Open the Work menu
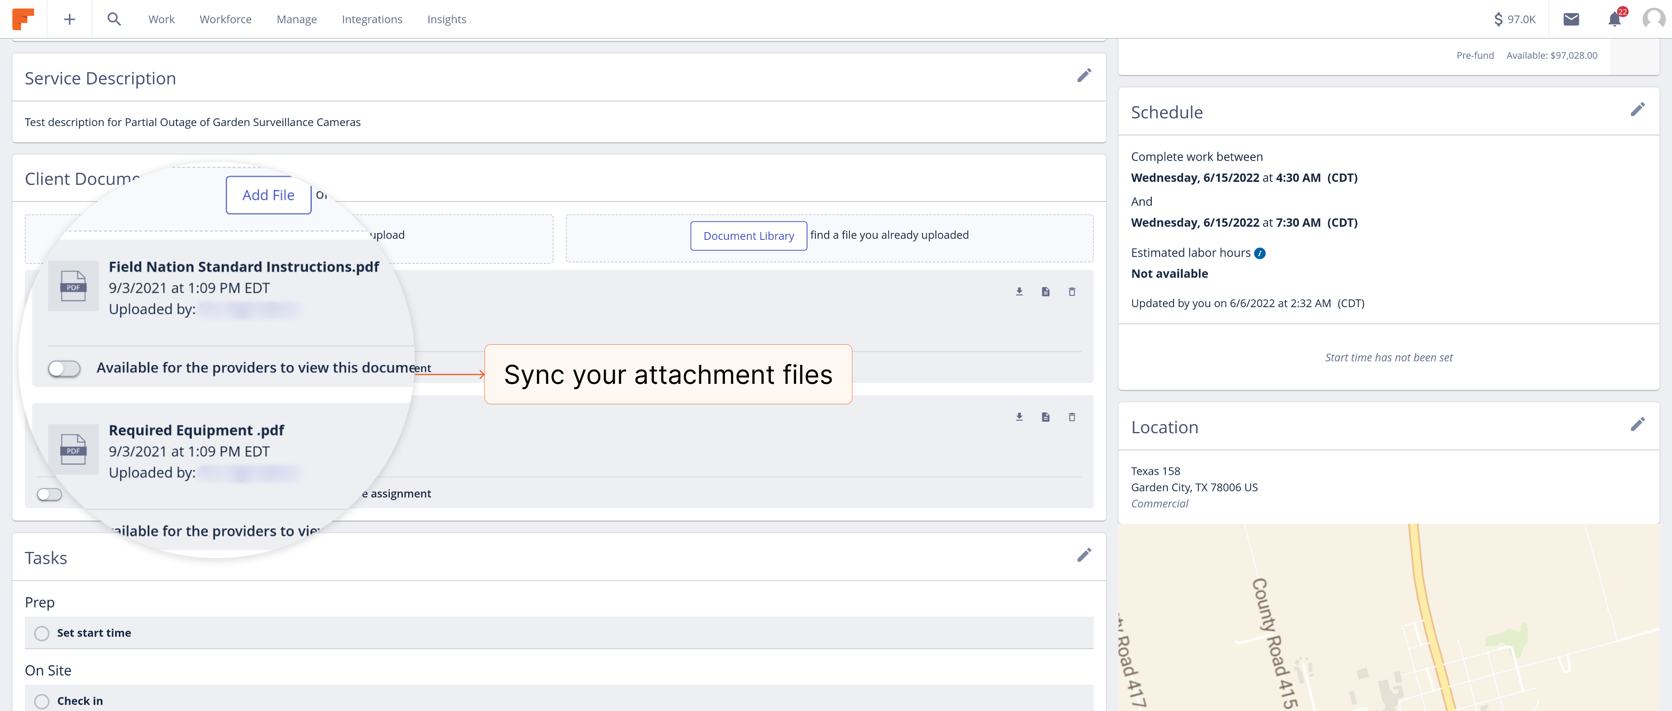Viewport: 1672px width, 711px height. pos(161,20)
